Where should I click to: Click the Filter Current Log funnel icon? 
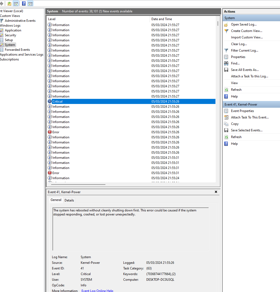[x=226, y=51]
